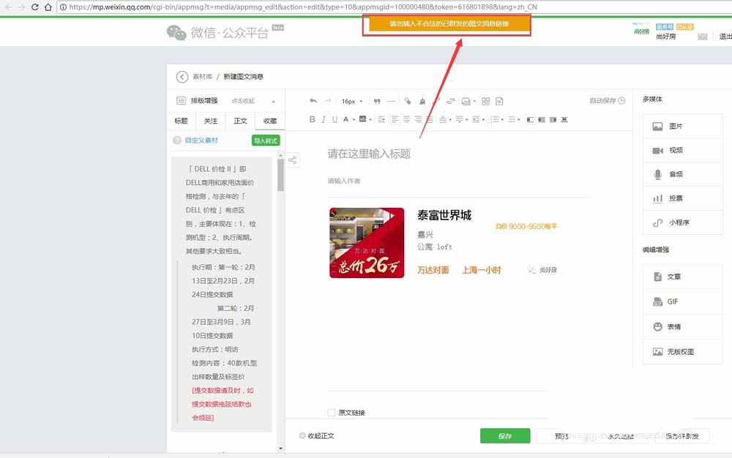Toggle underline formatting

pyautogui.click(x=333, y=119)
